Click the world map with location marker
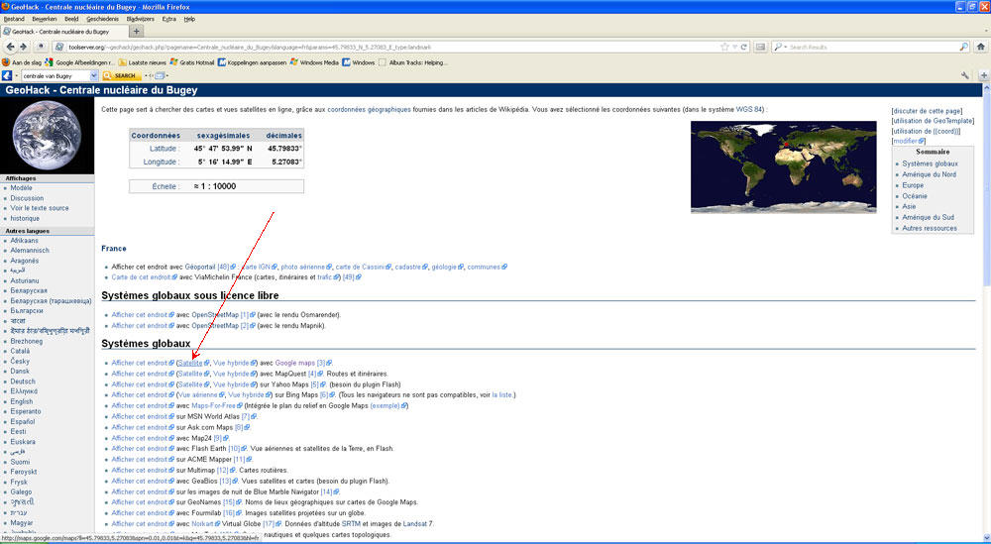This screenshot has width=991, height=544. (783, 166)
